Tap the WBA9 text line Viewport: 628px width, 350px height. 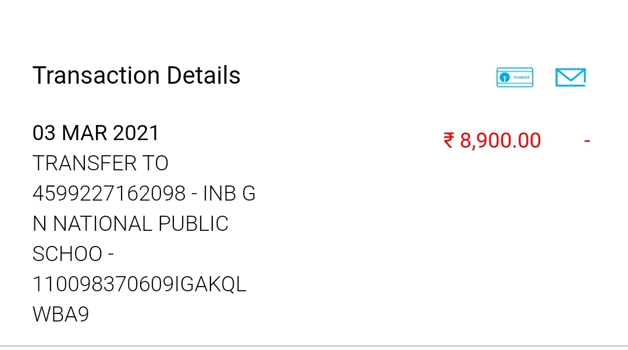60,315
